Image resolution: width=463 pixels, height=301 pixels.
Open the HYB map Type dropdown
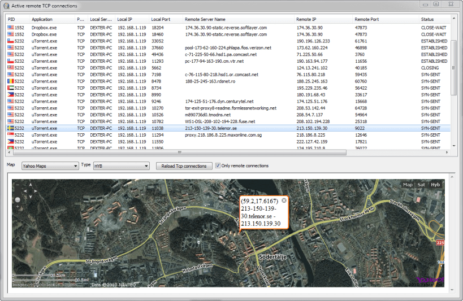[x=121, y=166]
